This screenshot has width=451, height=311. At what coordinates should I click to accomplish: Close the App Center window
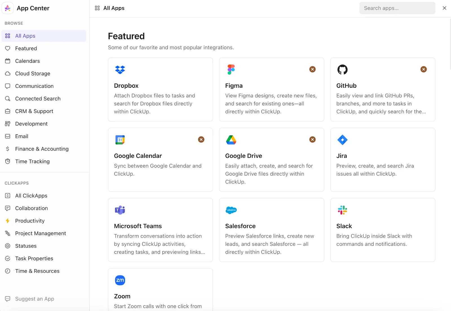pyautogui.click(x=445, y=8)
